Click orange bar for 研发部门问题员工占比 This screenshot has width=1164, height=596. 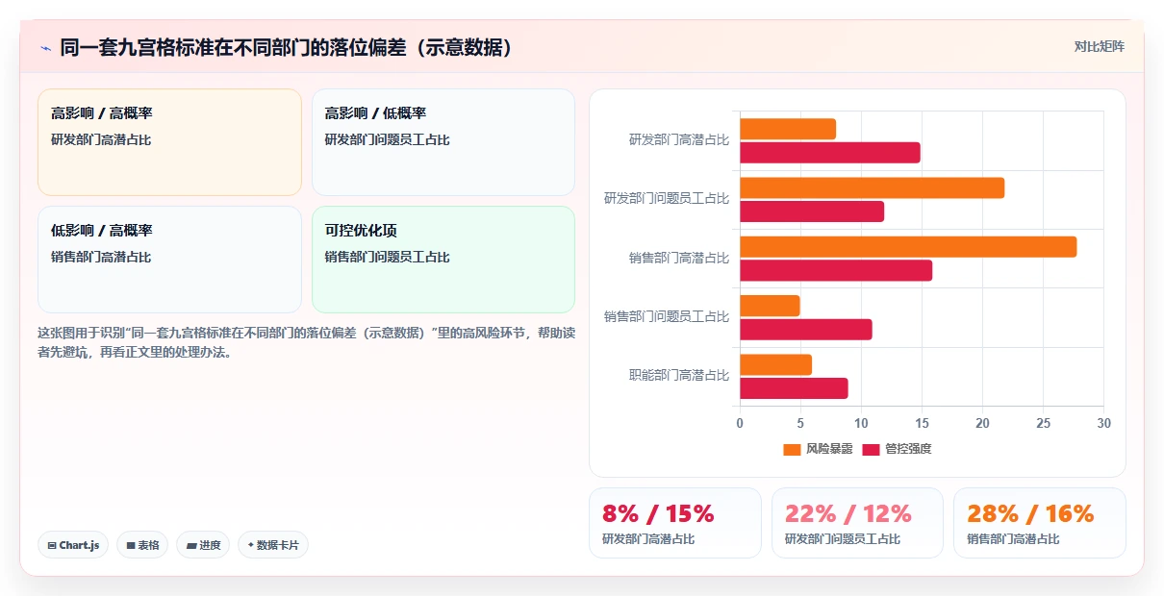873,187
